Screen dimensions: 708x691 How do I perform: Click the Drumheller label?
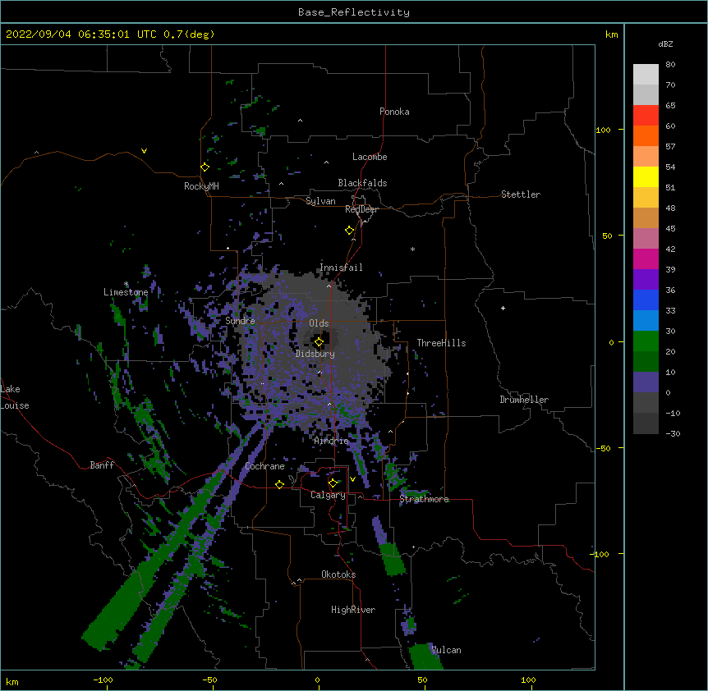click(524, 400)
